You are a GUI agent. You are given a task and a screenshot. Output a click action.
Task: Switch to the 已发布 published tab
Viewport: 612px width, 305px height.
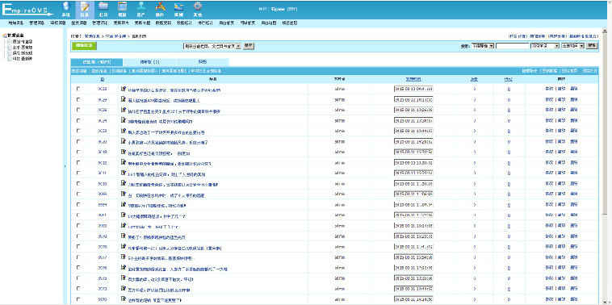[x=96, y=62]
